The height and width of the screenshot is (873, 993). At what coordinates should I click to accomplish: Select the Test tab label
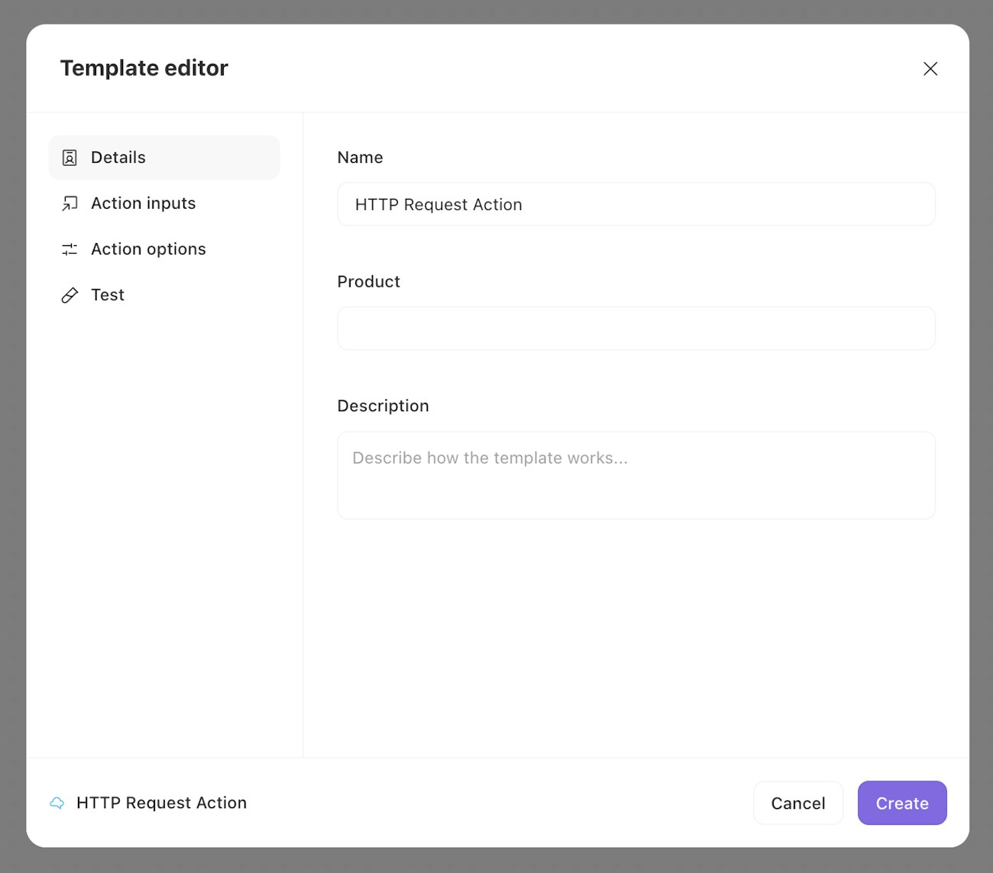click(x=108, y=295)
